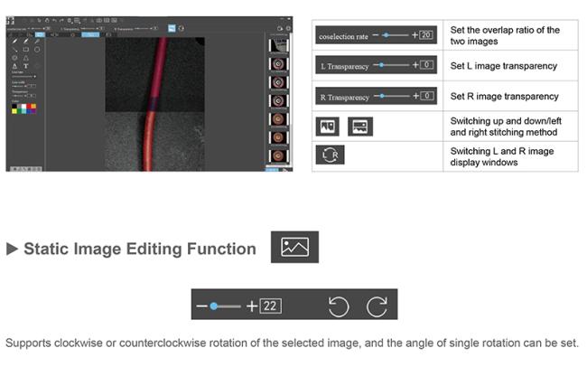Select the rectangle shape tool
This screenshot has height=367, width=587.
coord(25,49)
